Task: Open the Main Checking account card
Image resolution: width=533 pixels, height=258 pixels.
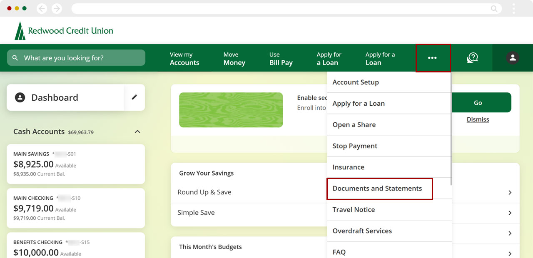Action: pyautogui.click(x=76, y=208)
